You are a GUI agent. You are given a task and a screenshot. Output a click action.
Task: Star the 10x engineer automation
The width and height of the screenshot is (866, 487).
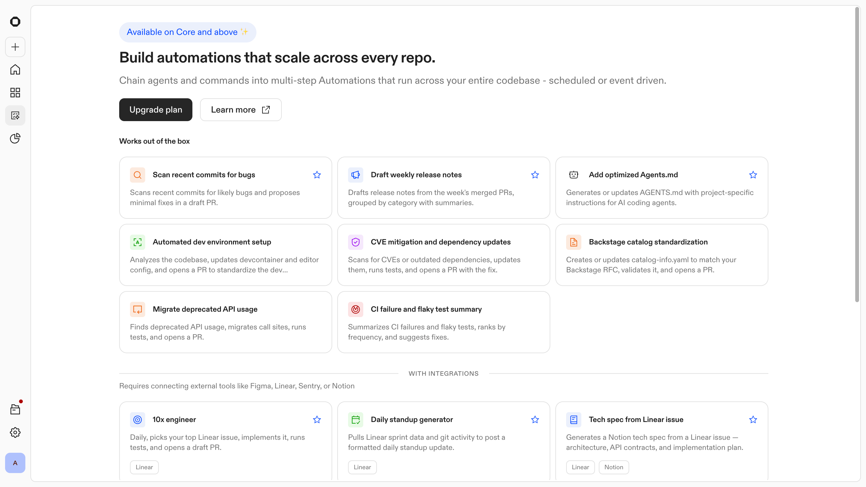(x=317, y=419)
